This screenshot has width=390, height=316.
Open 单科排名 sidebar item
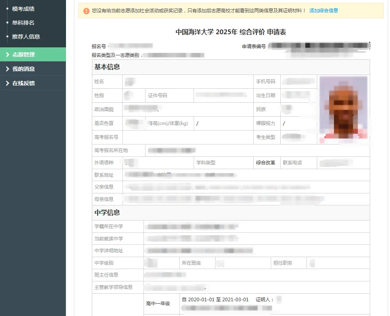coord(23,23)
